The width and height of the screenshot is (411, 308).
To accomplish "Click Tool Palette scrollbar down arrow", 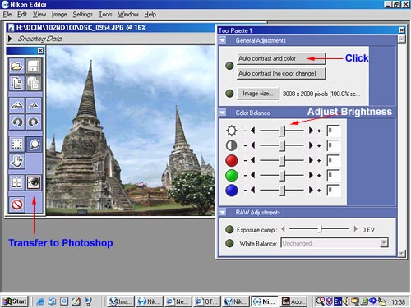I will (x=401, y=253).
